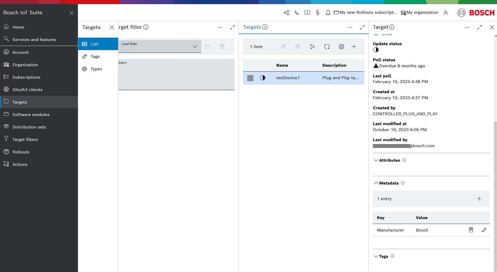Click the Target panel vertical scrollbar

[x=495, y=182]
